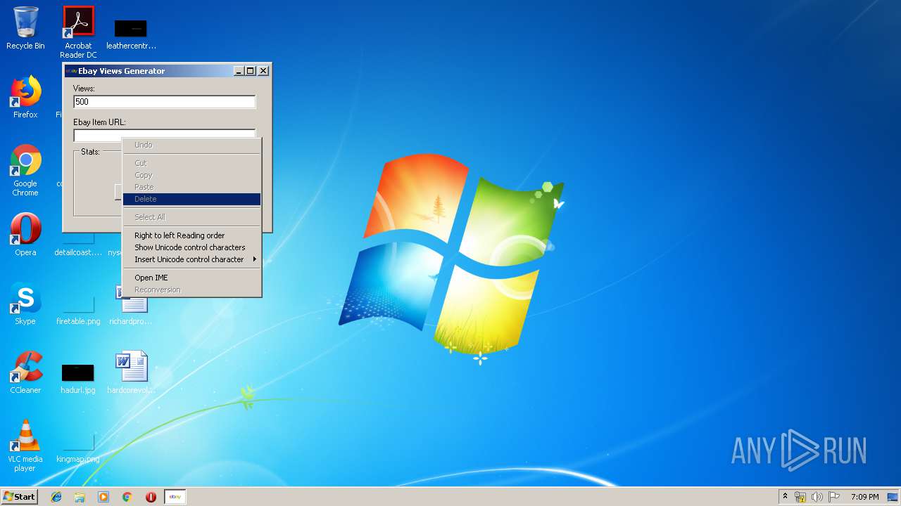Open CCleaner desktop shortcut
The image size is (901, 506).
click(25, 372)
